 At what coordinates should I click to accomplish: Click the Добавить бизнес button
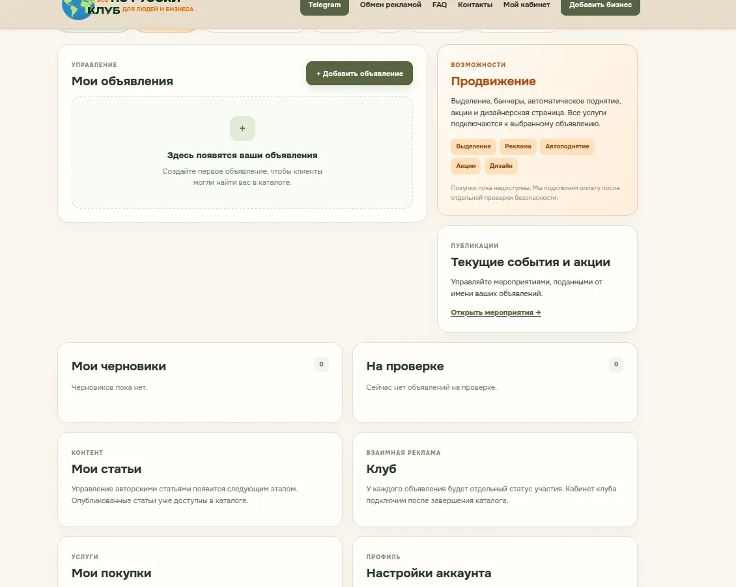click(x=601, y=6)
